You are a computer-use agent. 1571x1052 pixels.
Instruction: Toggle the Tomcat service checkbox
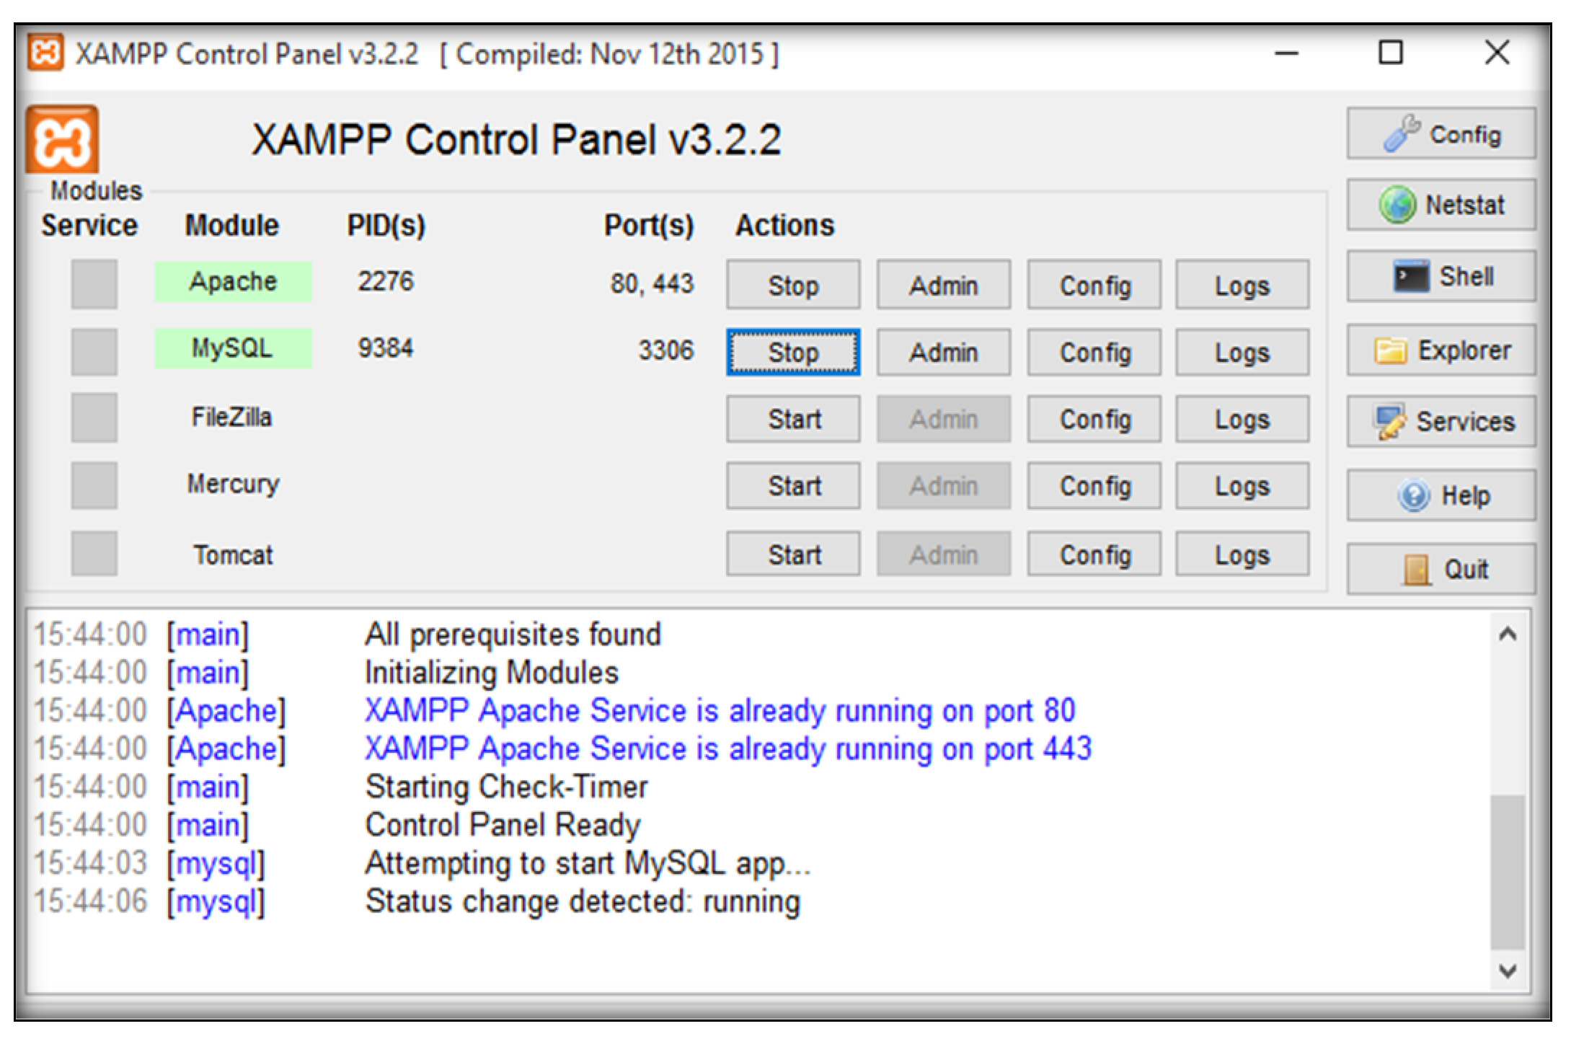pos(94,553)
